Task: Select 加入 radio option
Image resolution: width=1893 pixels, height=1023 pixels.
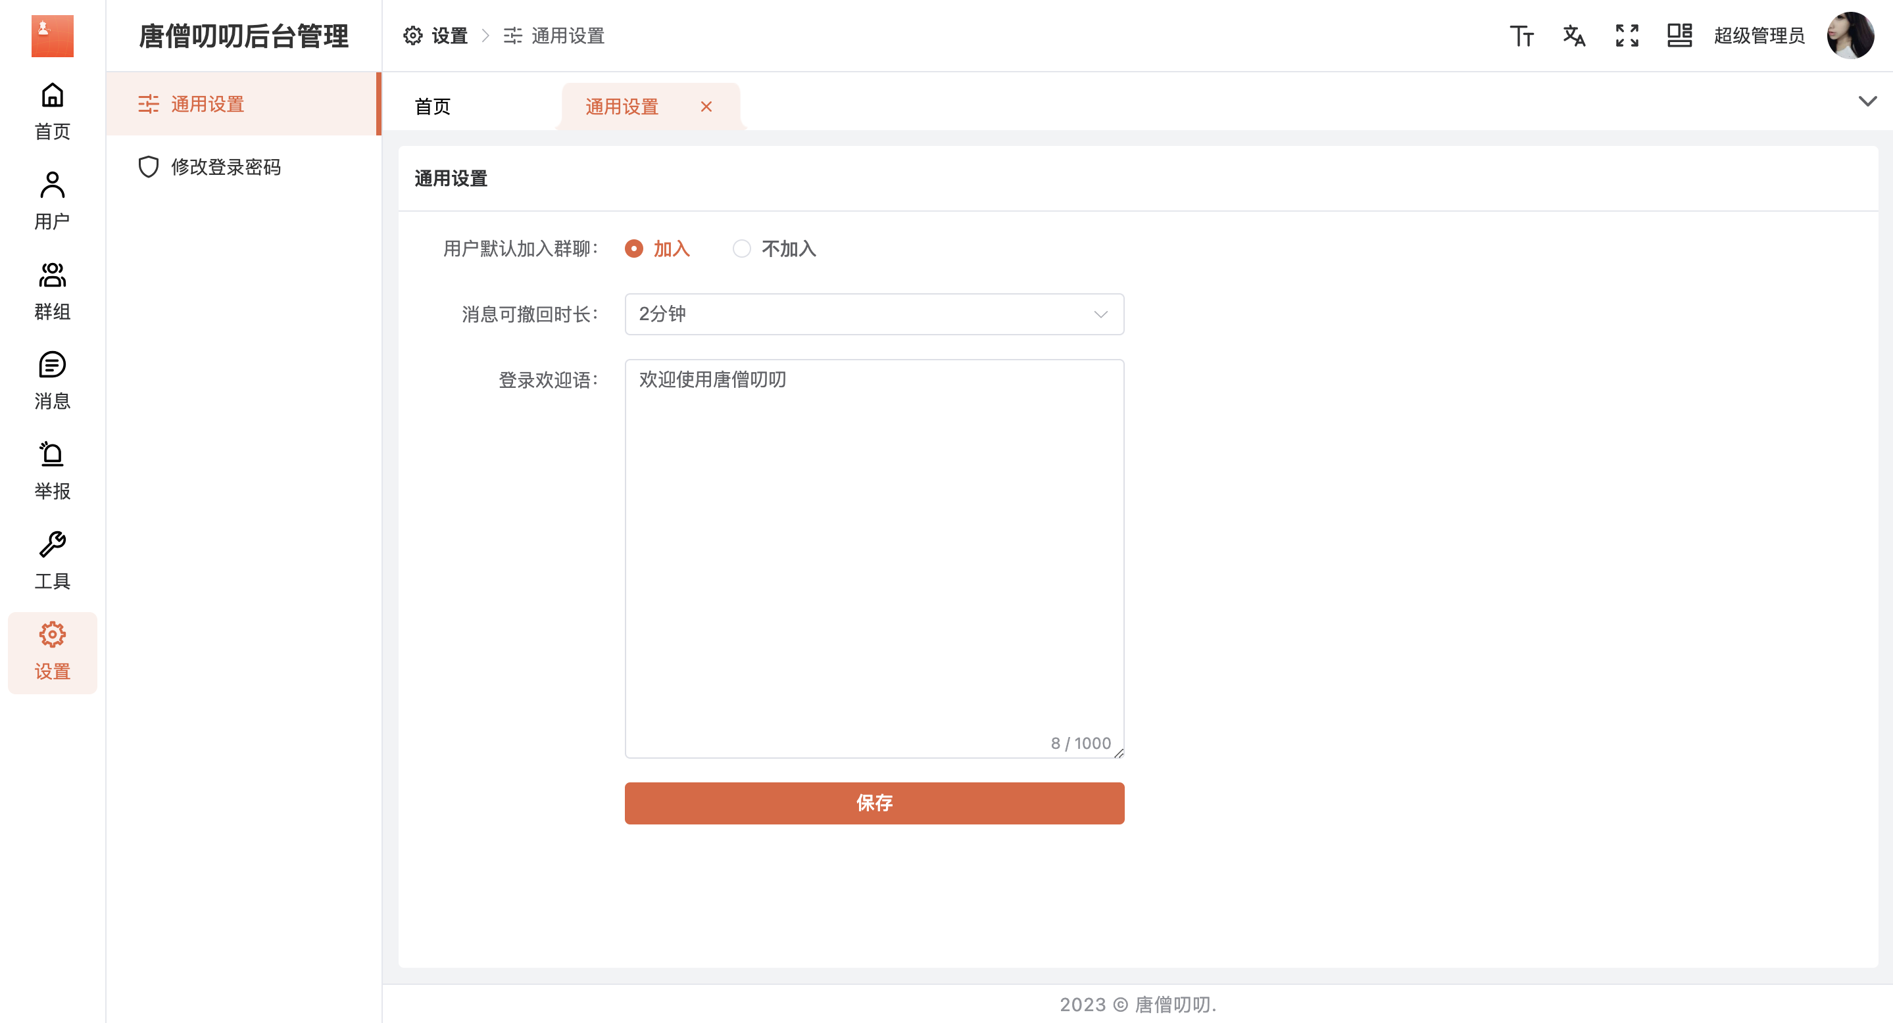Action: tap(657, 249)
